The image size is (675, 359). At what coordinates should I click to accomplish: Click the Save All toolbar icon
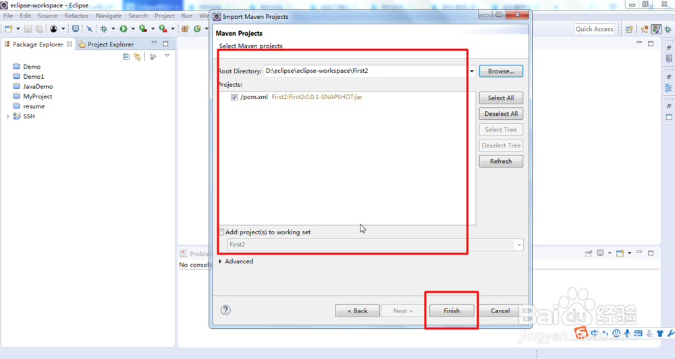tap(39, 29)
